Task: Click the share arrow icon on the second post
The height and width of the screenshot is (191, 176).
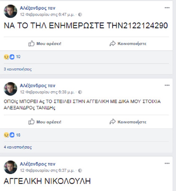Action: point(112,122)
